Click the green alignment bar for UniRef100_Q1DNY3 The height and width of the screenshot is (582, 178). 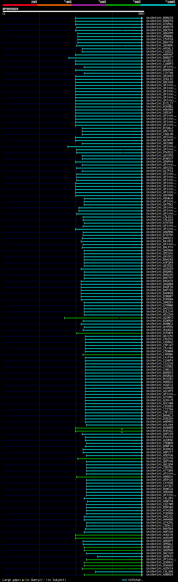tap(103, 318)
